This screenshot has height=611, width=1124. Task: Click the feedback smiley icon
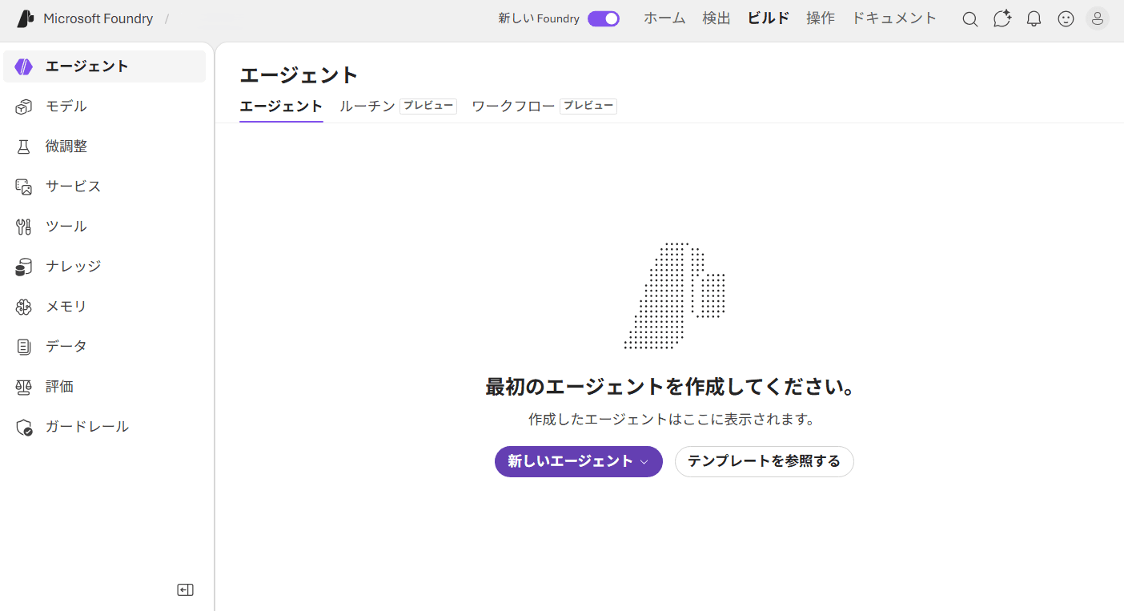click(x=1066, y=19)
